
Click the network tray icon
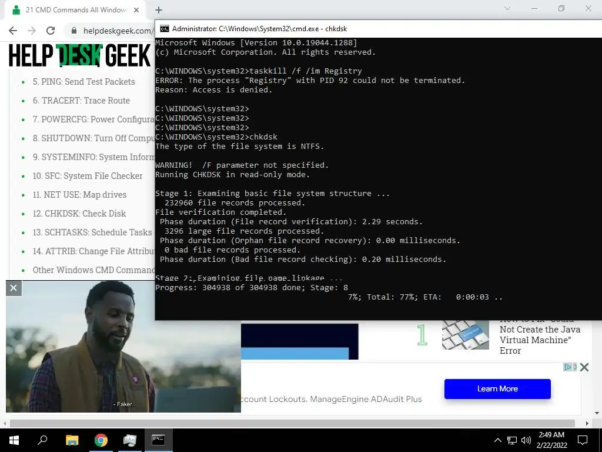(512, 440)
